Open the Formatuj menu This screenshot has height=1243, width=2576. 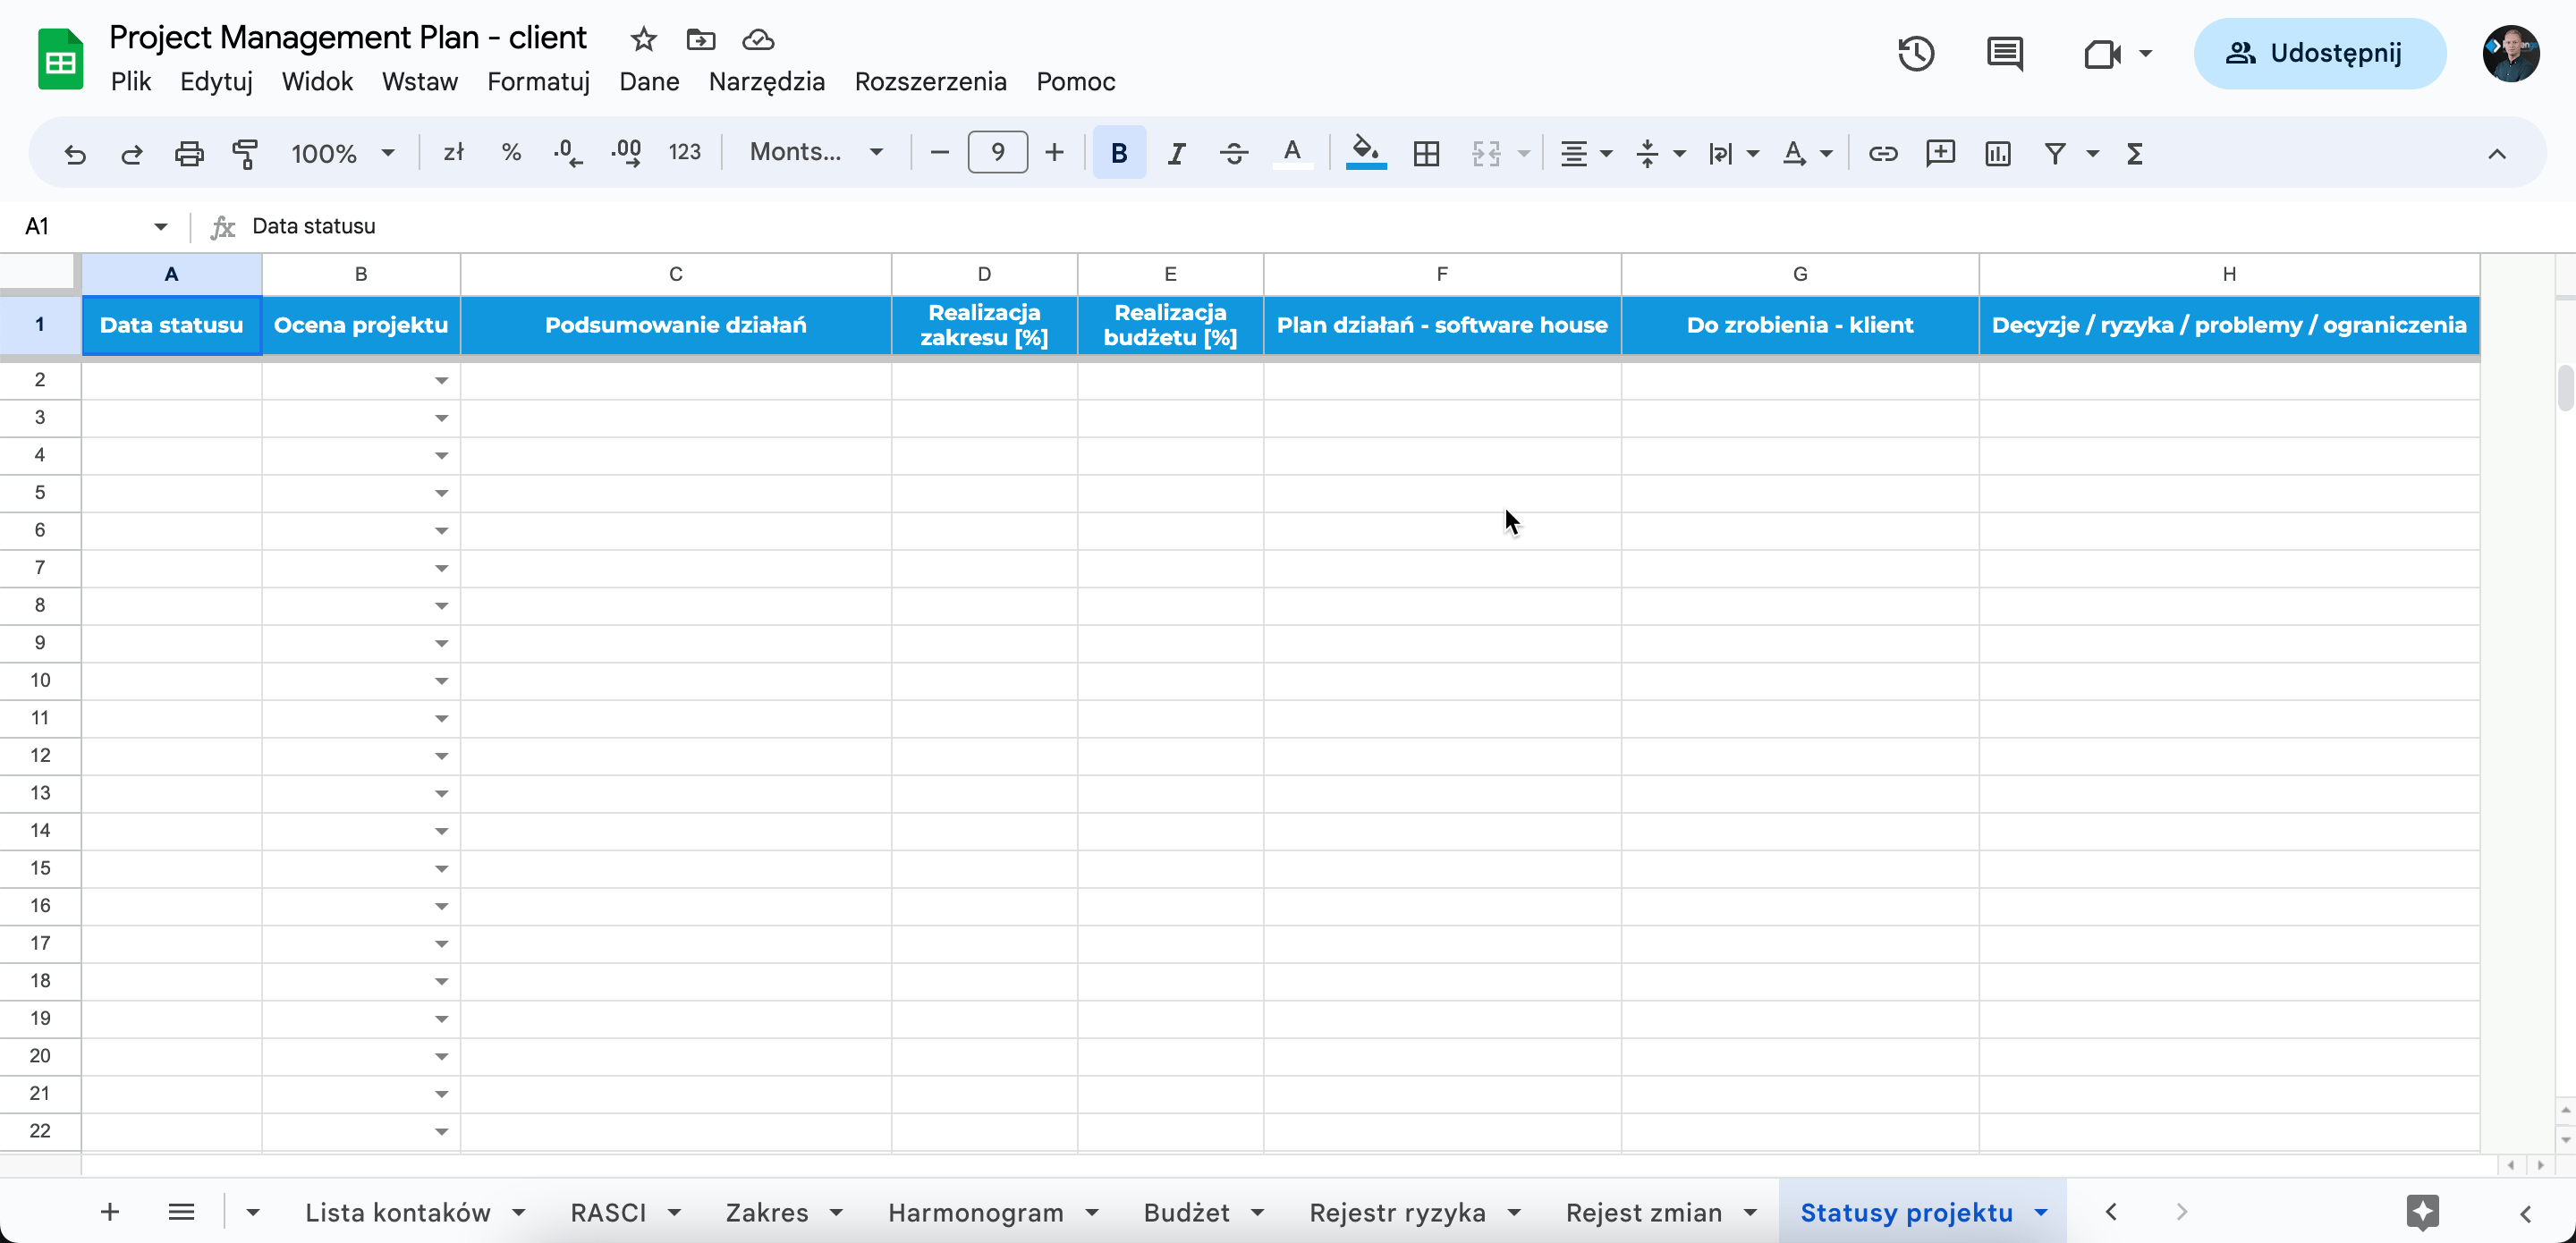pyautogui.click(x=538, y=81)
